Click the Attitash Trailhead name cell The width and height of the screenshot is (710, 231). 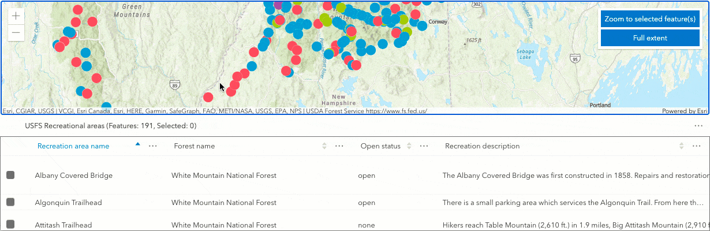[x=63, y=225]
